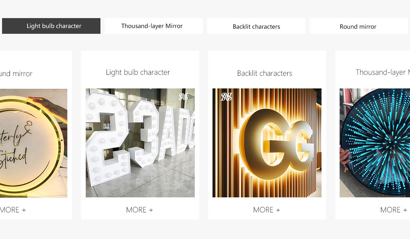Click the Backlit characters card title
Viewport: 410px width, 239px height.
[265, 73]
